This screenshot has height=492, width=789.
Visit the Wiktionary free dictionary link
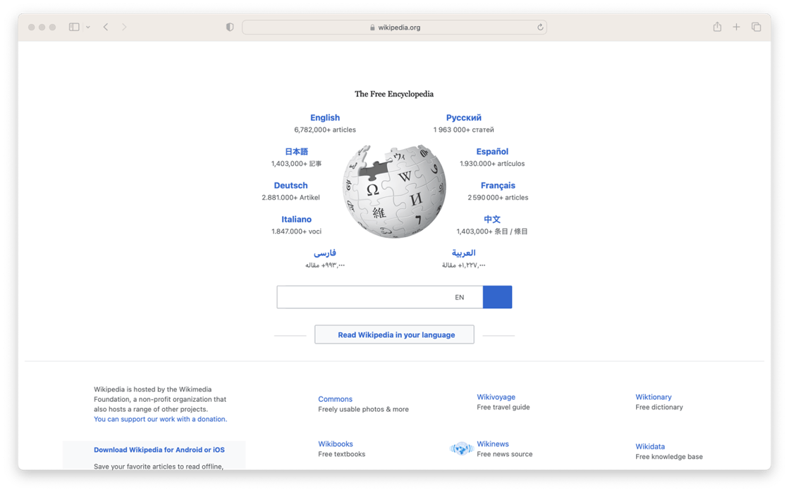[653, 396]
